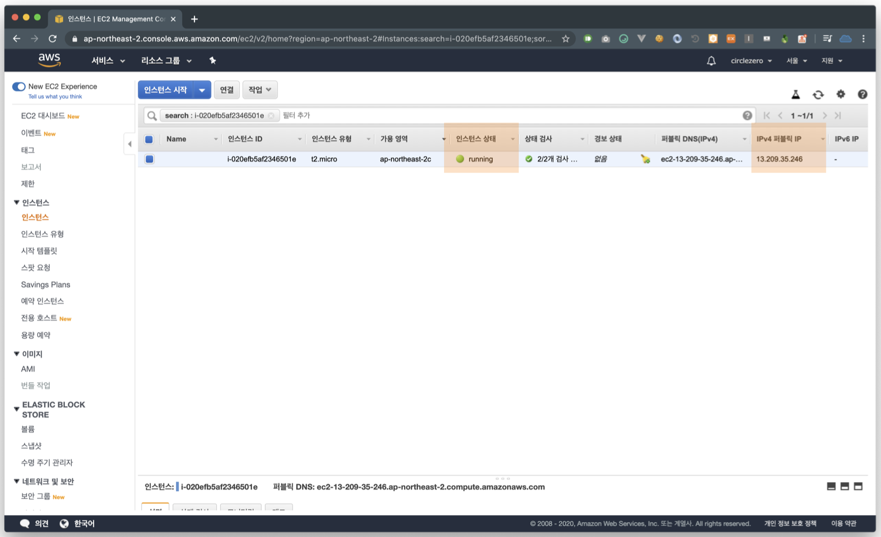Click the Tell us what you think link
This screenshot has height=537, width=881.
[x=55, y=97]
